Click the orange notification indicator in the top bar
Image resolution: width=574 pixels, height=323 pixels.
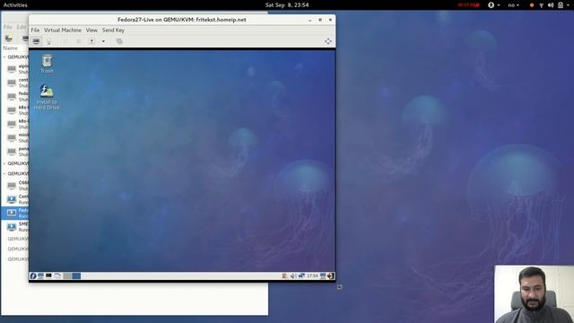tap(532, 5)
